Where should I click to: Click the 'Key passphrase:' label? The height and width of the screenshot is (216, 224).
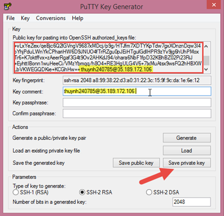30,102
